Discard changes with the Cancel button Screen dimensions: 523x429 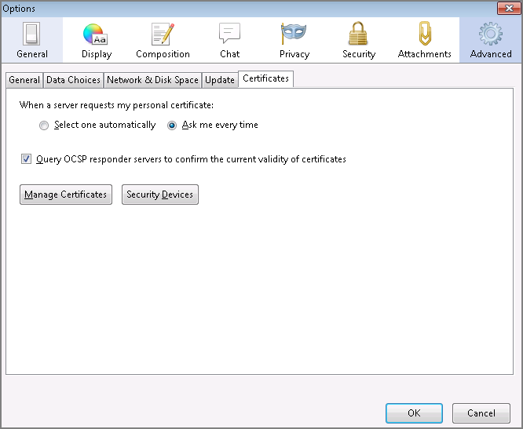[x=481, y=413]
